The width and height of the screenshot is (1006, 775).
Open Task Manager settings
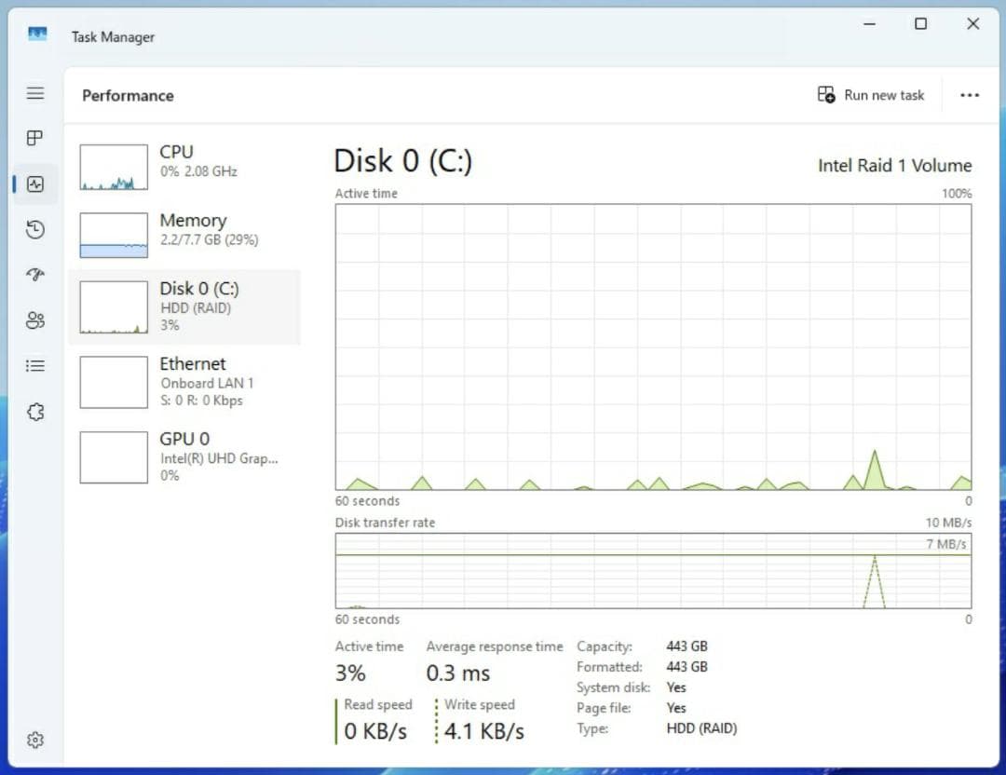[34, 739]
